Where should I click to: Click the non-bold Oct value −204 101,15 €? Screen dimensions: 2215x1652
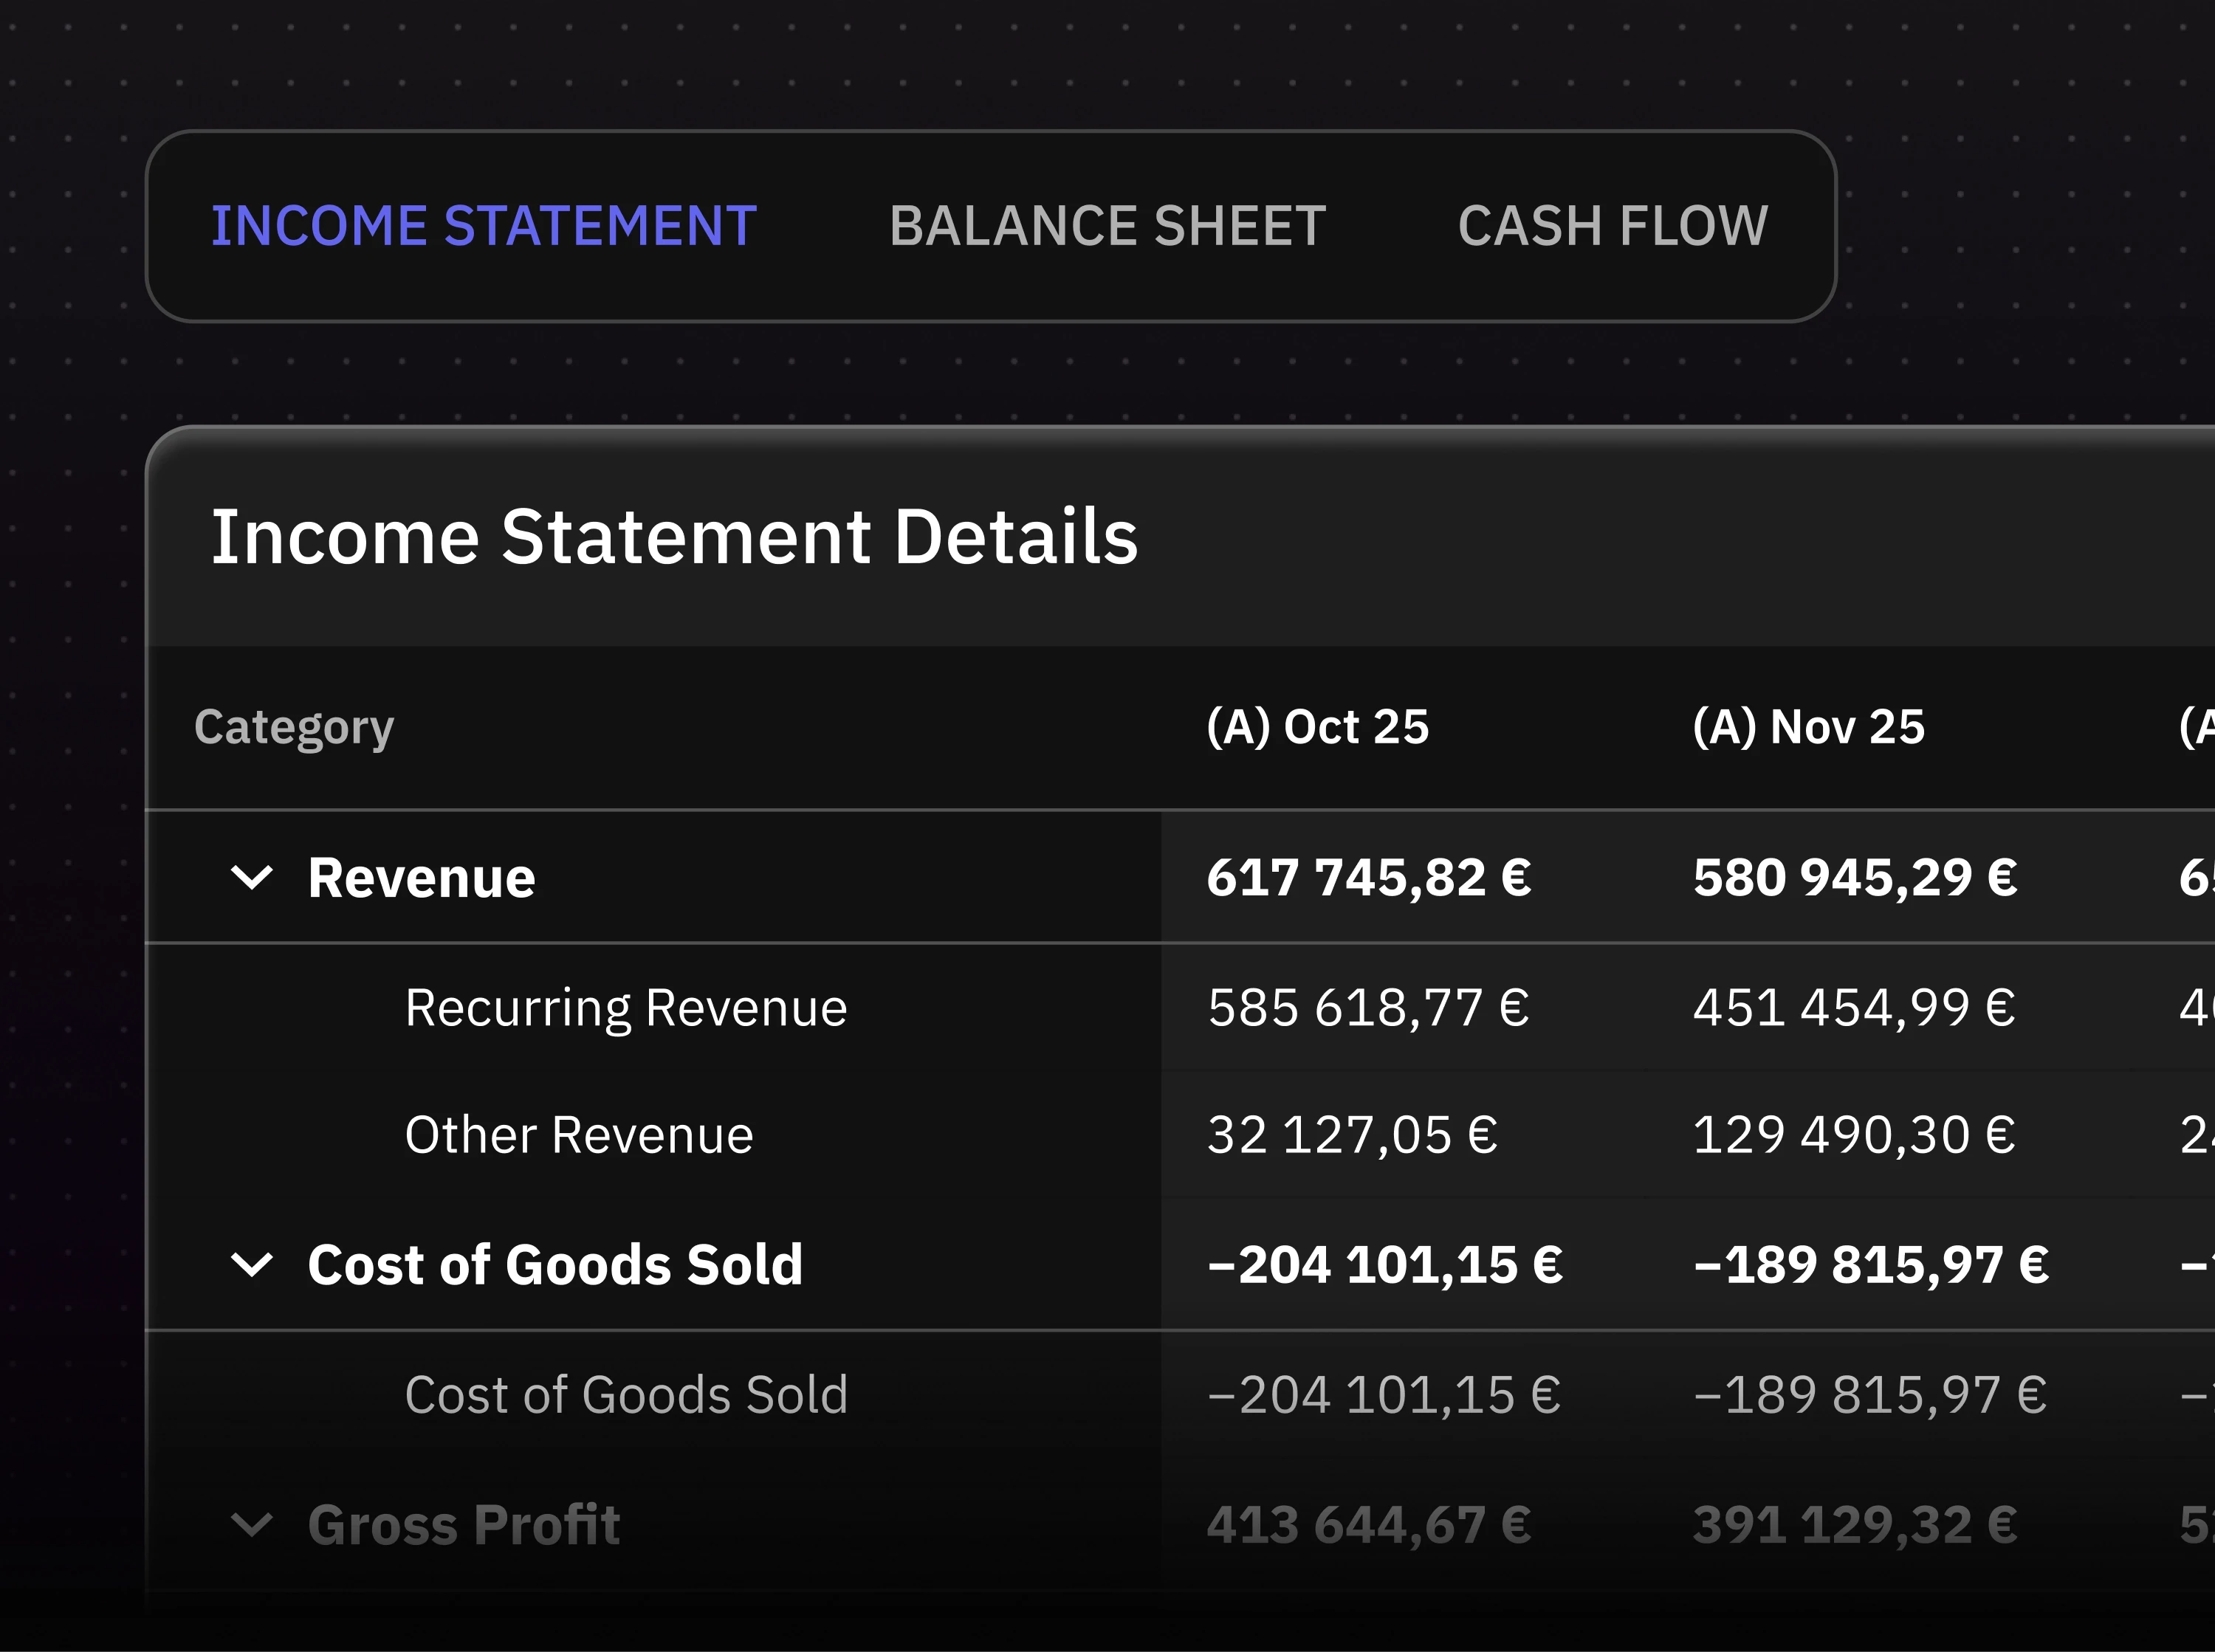(1384, 1395)
